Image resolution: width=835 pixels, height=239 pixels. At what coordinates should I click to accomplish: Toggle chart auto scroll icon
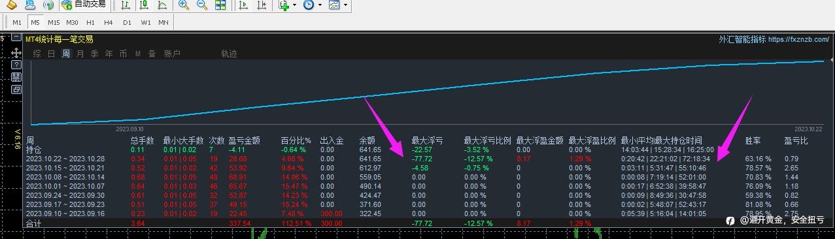(243, 5)
